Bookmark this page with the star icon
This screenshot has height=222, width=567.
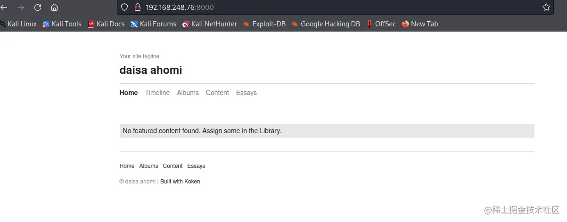coord(546,7)
